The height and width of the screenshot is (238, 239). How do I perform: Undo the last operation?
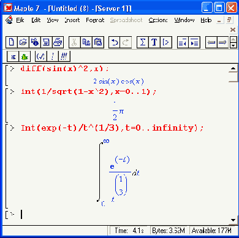coord(115,42)
